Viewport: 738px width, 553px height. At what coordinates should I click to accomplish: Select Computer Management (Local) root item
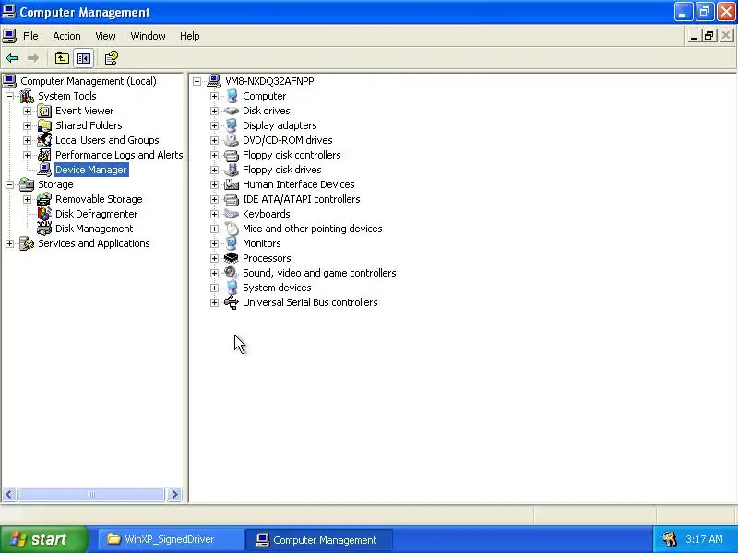(x=89, y=81)
